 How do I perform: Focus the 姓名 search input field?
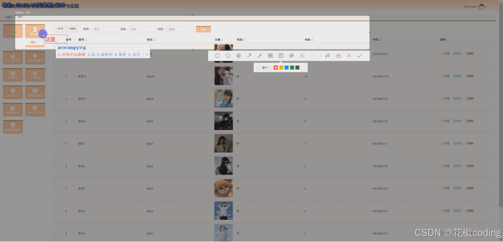tap(143, 29)
